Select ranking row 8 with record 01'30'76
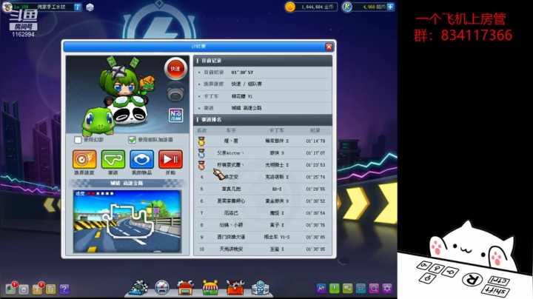This screenshot has width=533, height=299. pyautogui.click(x=263, y=225)
